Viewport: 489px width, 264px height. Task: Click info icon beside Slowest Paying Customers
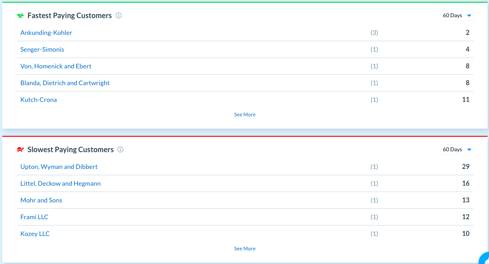120,149
